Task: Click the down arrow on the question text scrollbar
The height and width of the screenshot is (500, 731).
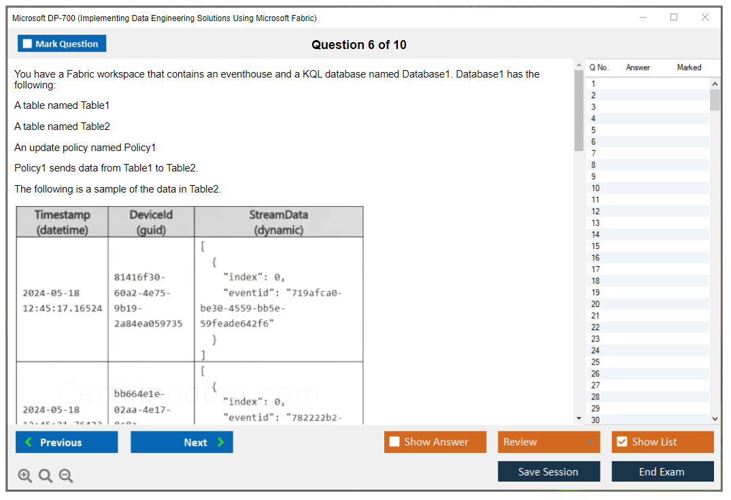Action: tap(579, 418)
